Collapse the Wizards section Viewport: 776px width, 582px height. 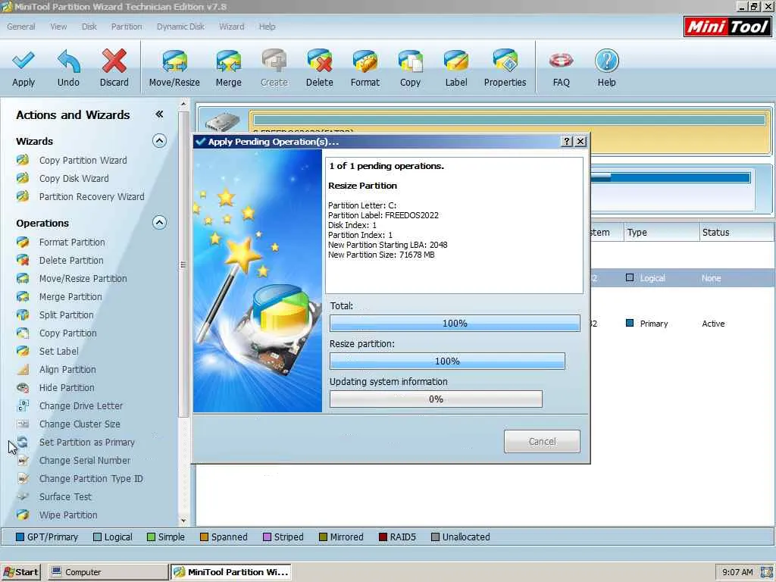click(159, 141)
